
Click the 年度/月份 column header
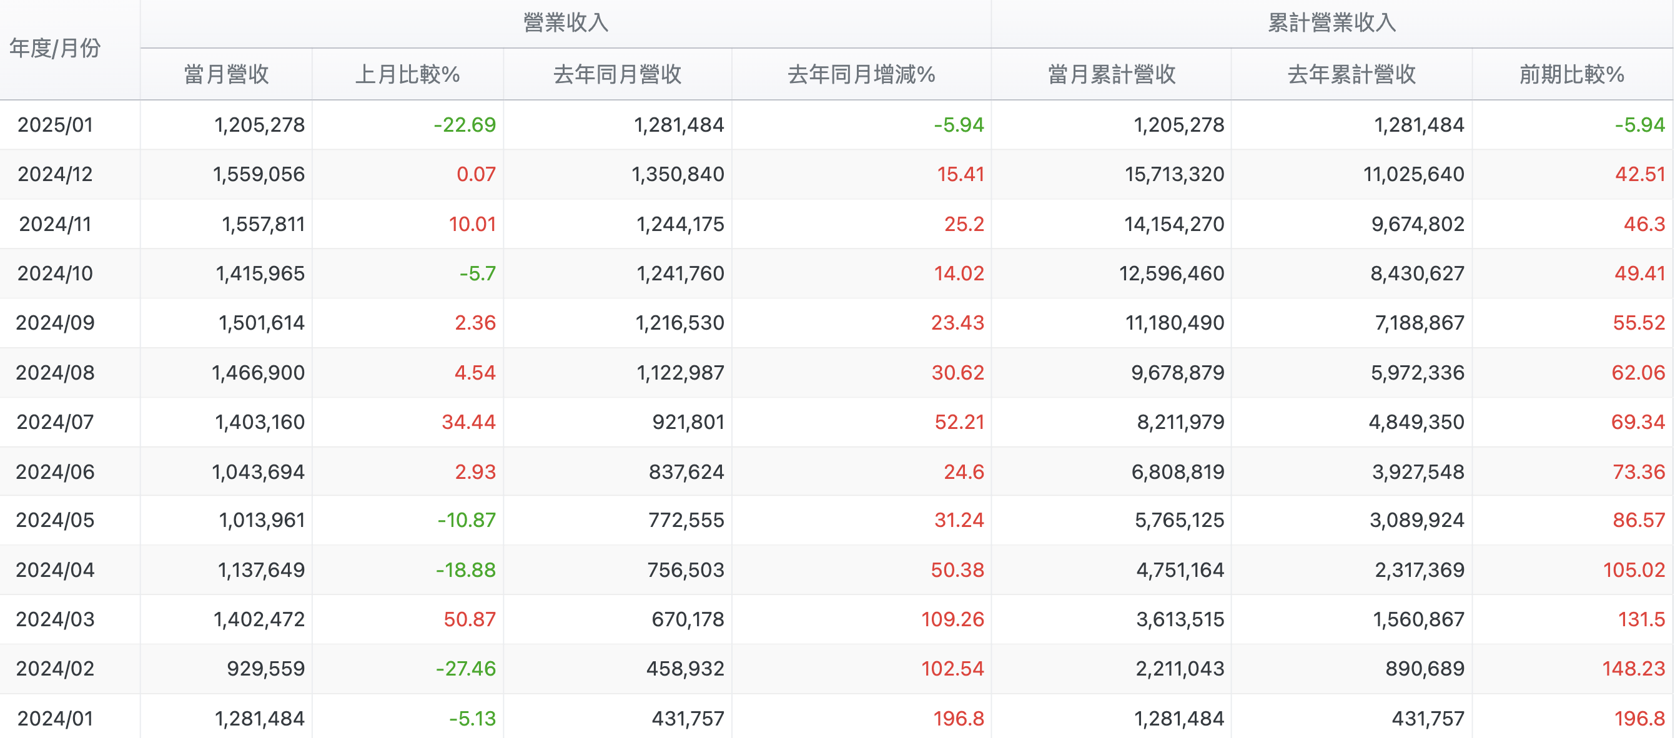point(55,49)
